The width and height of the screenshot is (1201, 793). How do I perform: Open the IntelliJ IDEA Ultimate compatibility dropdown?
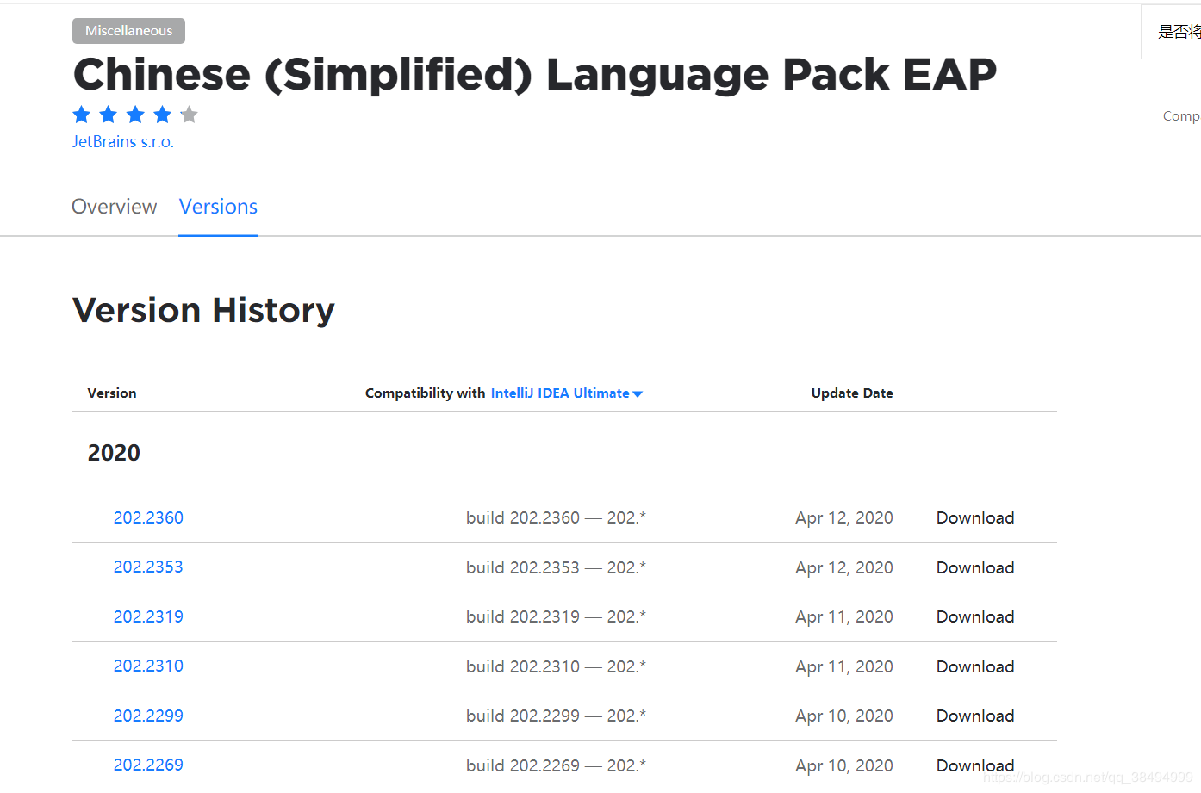tap(566, 393)
